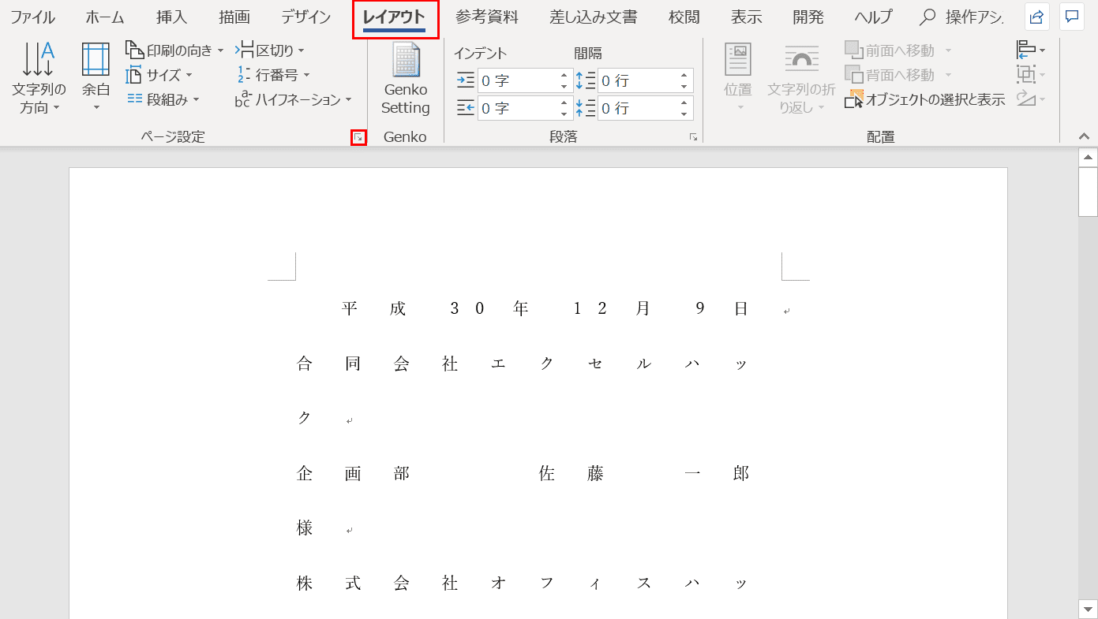
Task: Select the レイアウト tab
Action: 394,17
